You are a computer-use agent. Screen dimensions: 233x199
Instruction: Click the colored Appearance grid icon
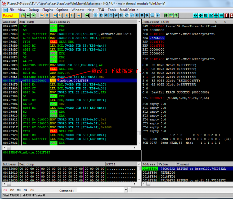(171, 15)
